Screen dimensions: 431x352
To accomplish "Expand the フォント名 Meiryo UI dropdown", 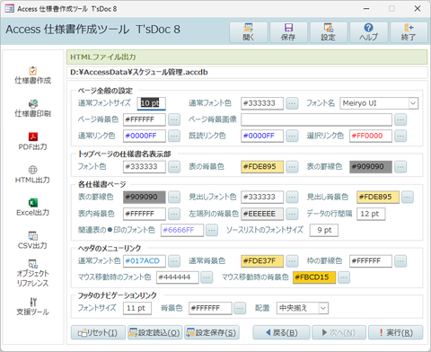I will 413,103.
